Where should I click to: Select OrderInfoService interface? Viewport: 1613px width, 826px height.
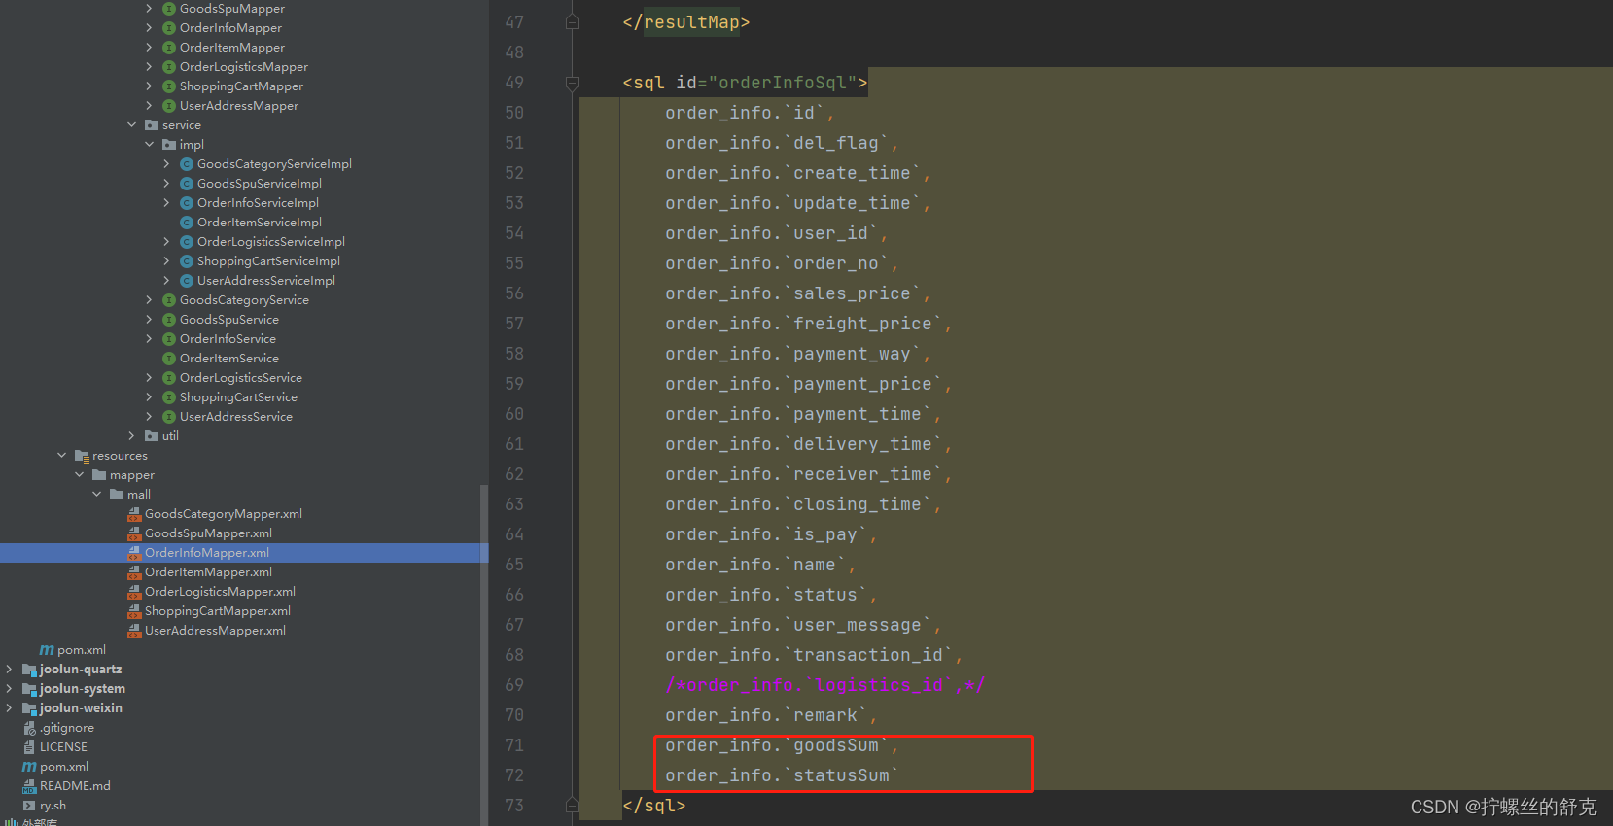[228, 339]
